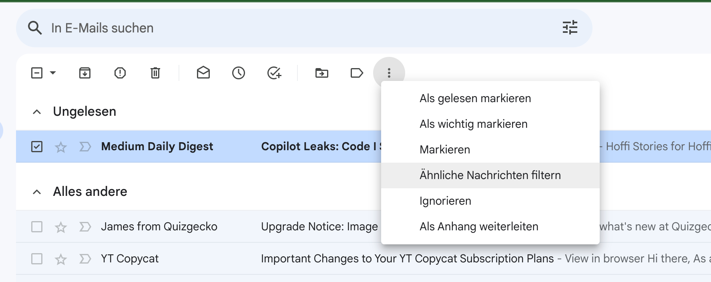711x282 pixels.
Task: Select the James from Quizgecko checkbox
Action: (37, 227)
